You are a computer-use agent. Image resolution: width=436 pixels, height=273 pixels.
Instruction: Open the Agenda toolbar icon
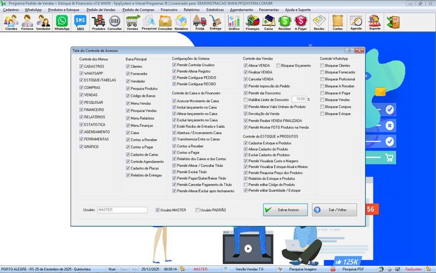coord(356,22)
